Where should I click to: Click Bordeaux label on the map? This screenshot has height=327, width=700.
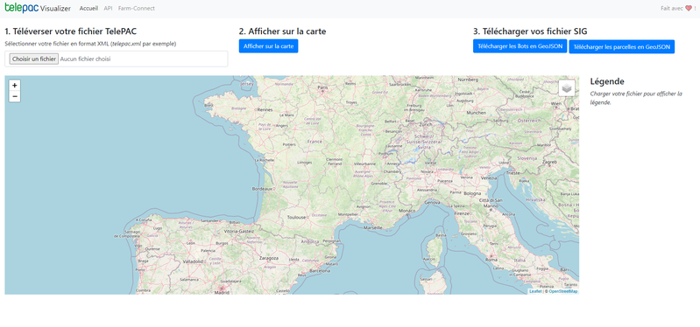(x=262, y=189)
